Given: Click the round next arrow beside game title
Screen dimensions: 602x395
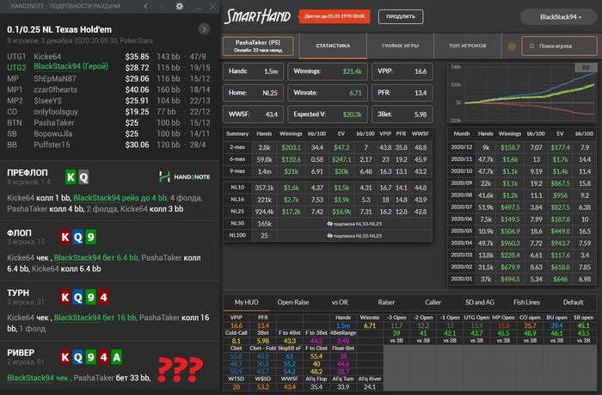Looking at the screenshot, I should pos(204,29).
